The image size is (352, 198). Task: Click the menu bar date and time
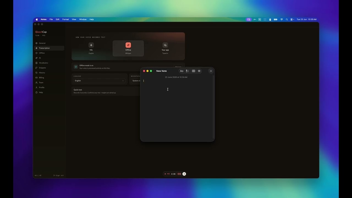pos(307,20)
